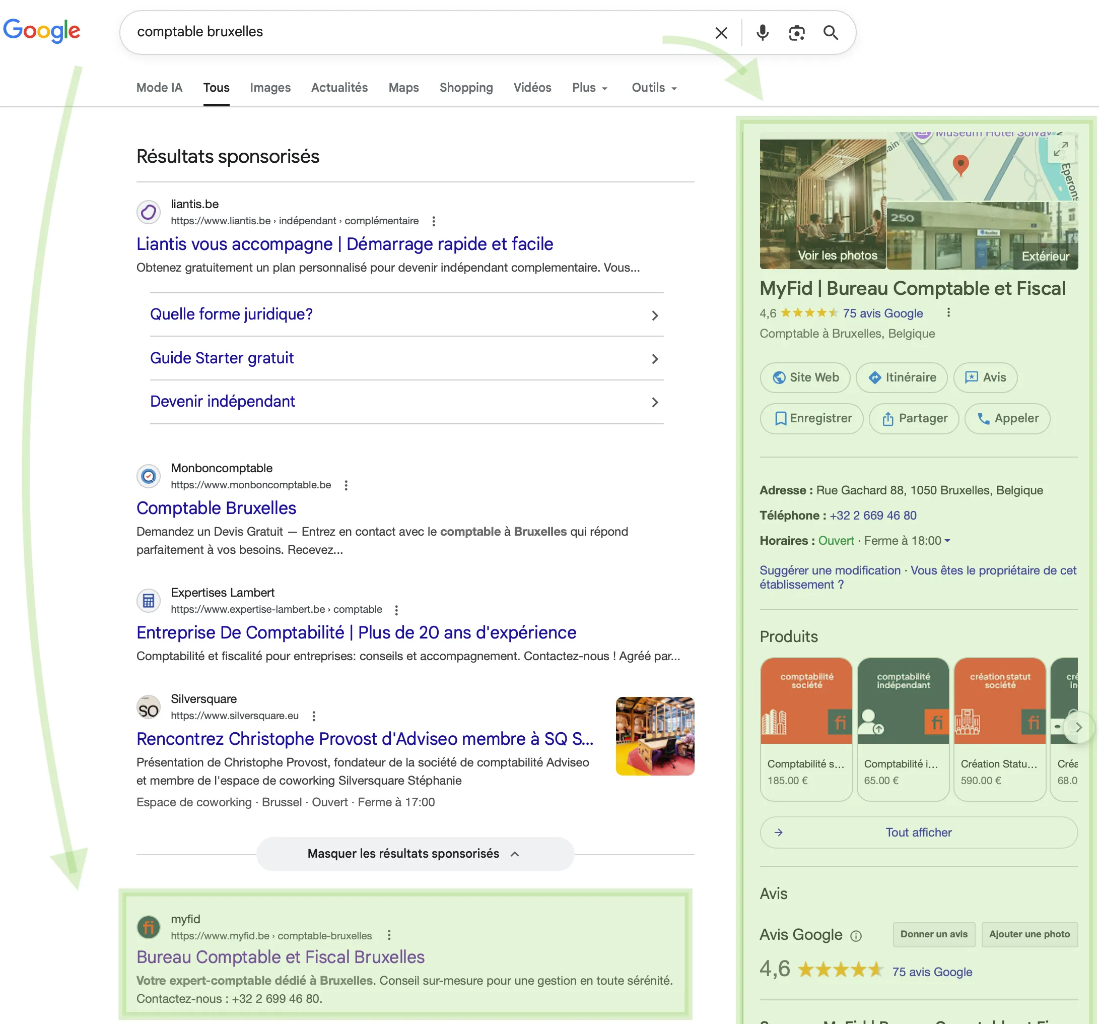The height and width of the screenshot is (1024, 1099).
Task: Click the info icon next to Avis Google
Action: 856,936
